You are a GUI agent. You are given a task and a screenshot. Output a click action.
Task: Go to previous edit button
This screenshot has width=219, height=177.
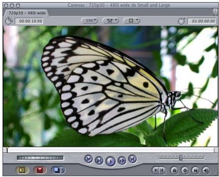tap(88, 159)
